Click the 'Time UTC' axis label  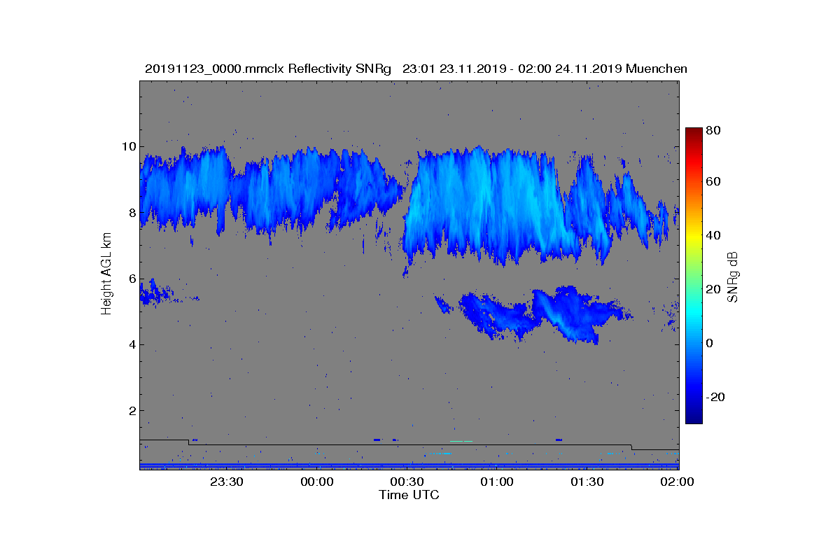409,495
